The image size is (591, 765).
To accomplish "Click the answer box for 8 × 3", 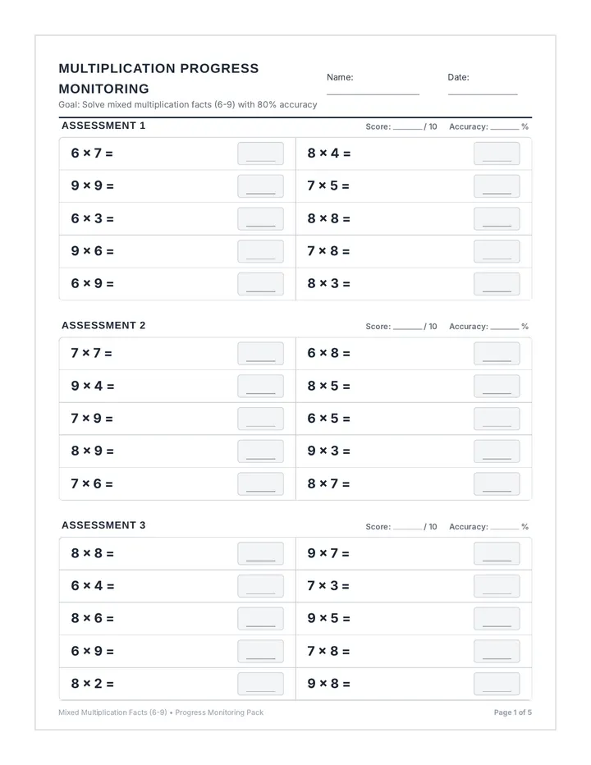I will 497,284.
